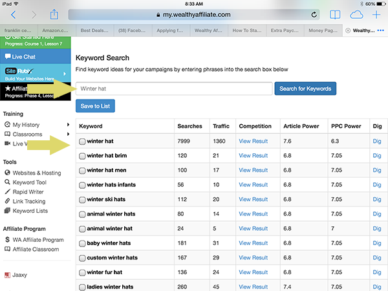Expand Classrooms submenu arrow
Viewport: 388px width, 291px height.
tap(68, 134)
